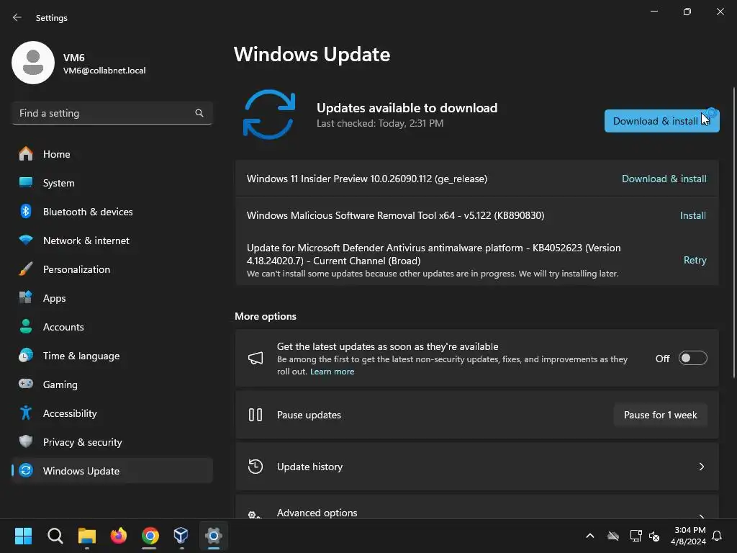The width and height of the screenshot is (737, 553).
Task: Click the Settings gear icon in taskbar
Action: 213,536
